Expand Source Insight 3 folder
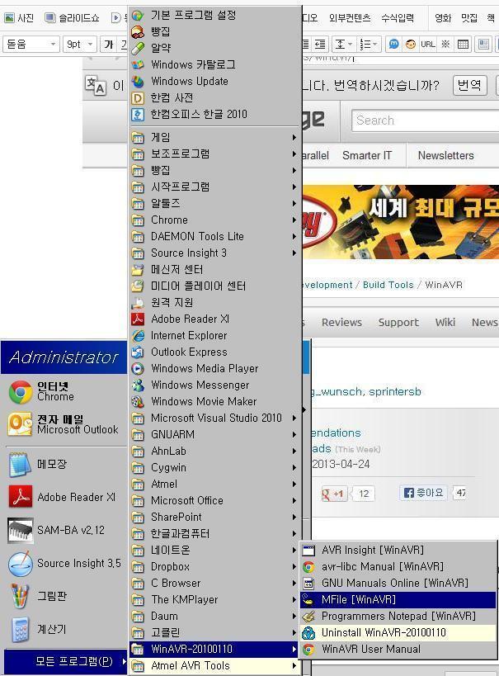The image size is (499, 676). (x=214, y=253)
